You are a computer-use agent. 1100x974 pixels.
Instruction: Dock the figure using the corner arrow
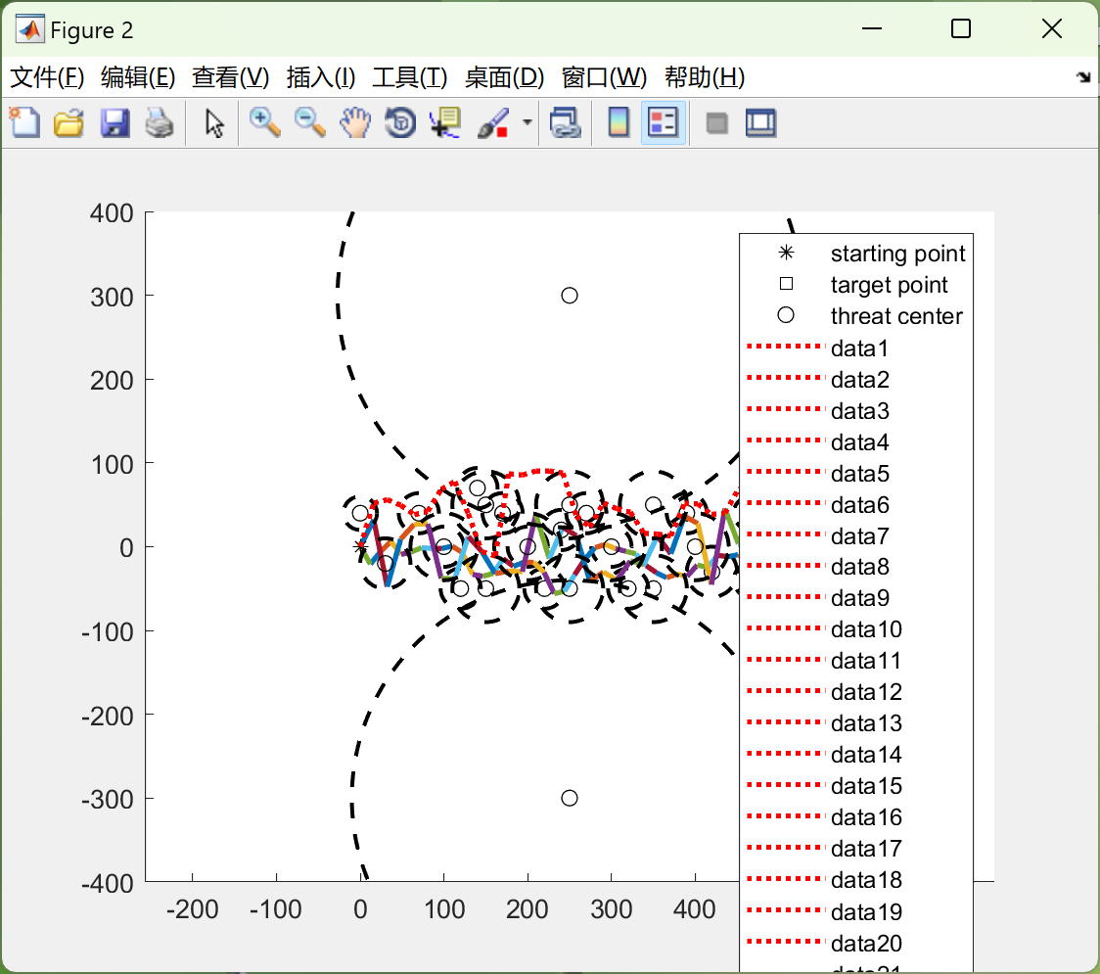[x=1083, y=76]
